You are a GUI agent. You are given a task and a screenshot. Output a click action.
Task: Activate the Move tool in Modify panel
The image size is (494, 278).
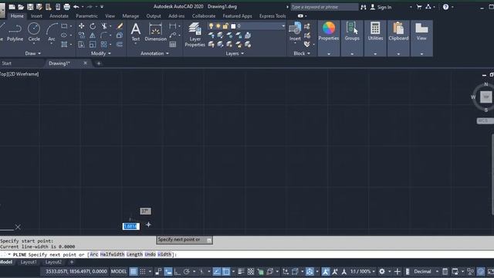(x=81, y=26)
